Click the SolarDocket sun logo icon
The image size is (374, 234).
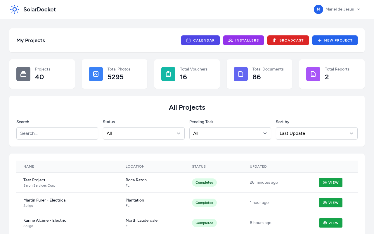tap(14, 9)
